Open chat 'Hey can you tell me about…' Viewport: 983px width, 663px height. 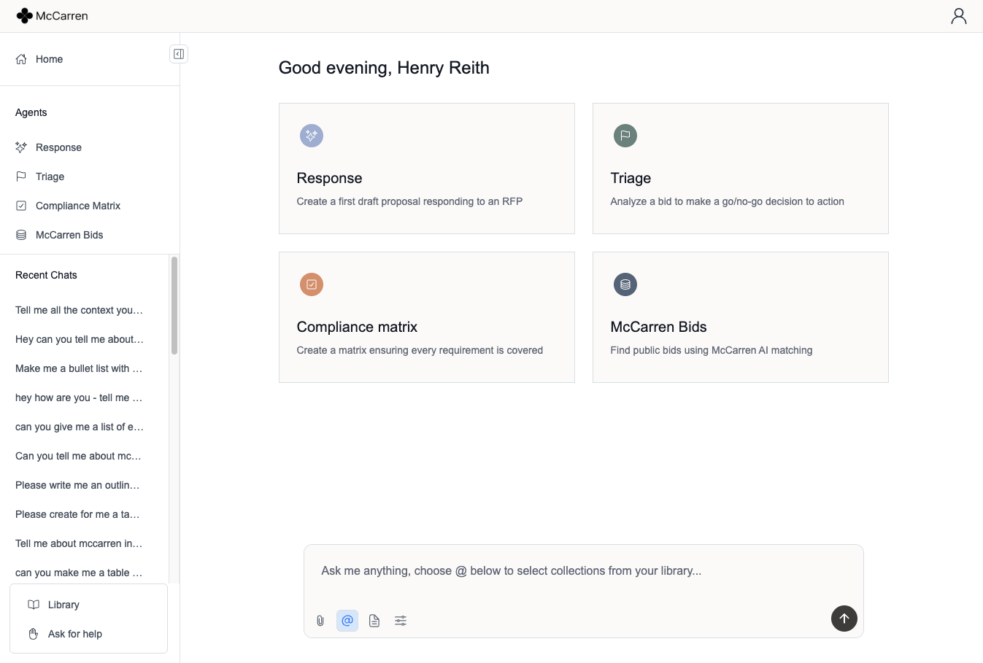tap(79, 339)
